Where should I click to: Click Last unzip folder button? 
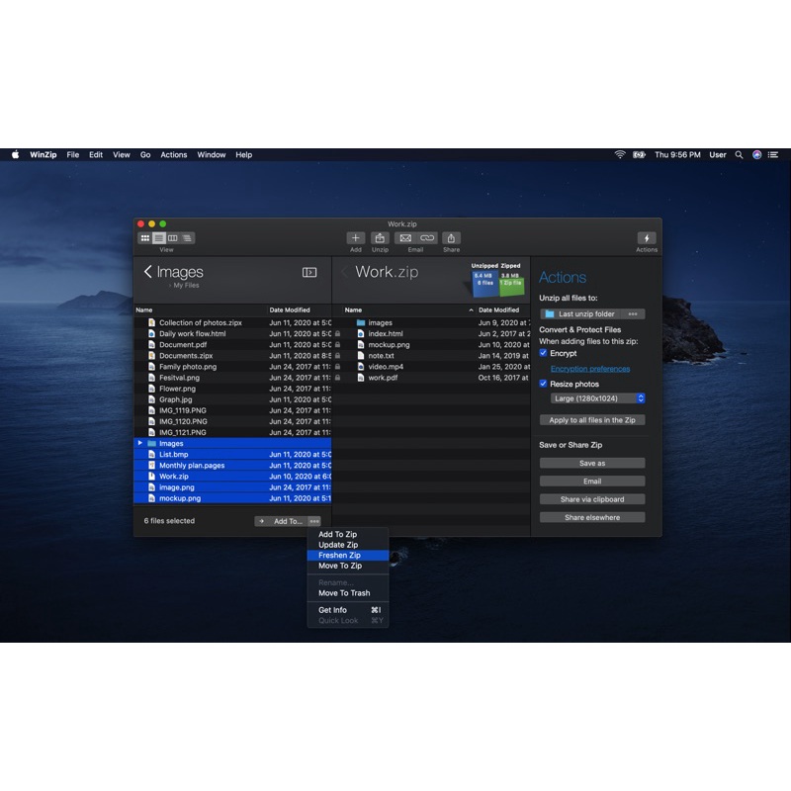(582, 313)
